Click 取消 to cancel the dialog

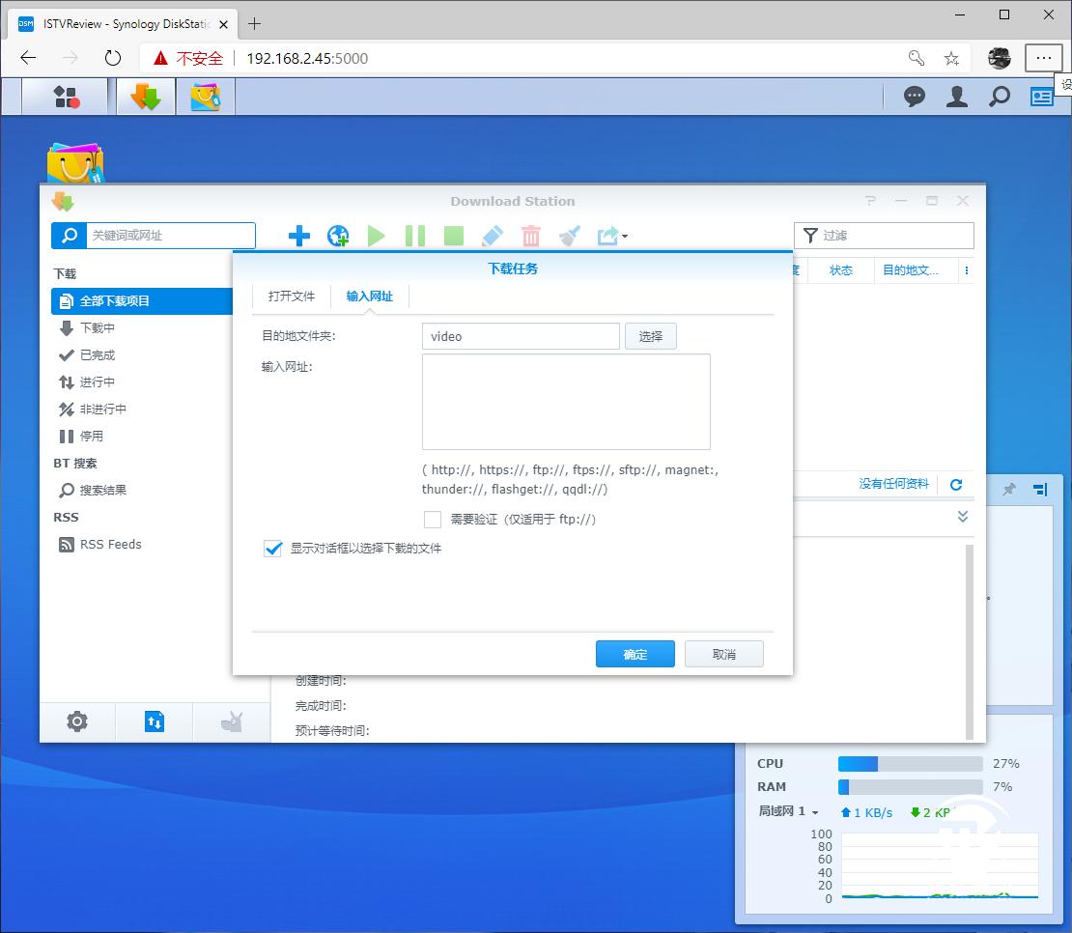tap(724, 654)
